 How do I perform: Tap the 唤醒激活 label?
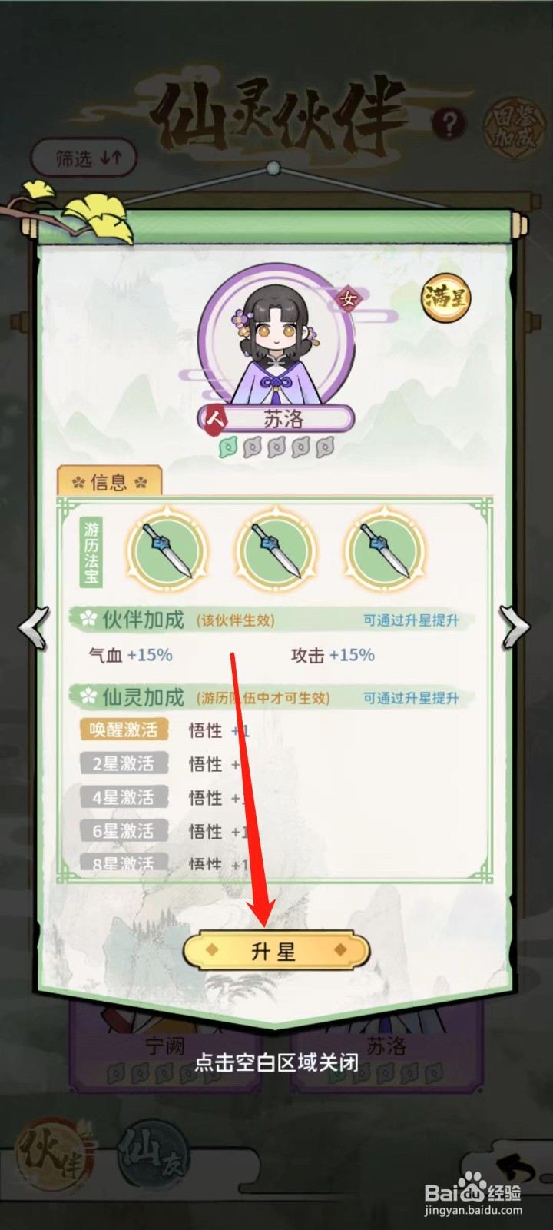pos(124,730)
